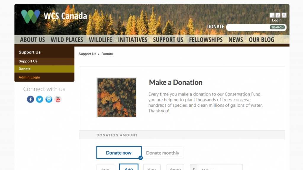Open the Support Us navigation menu
303x170 pixels.
click(x=168, y=40)
